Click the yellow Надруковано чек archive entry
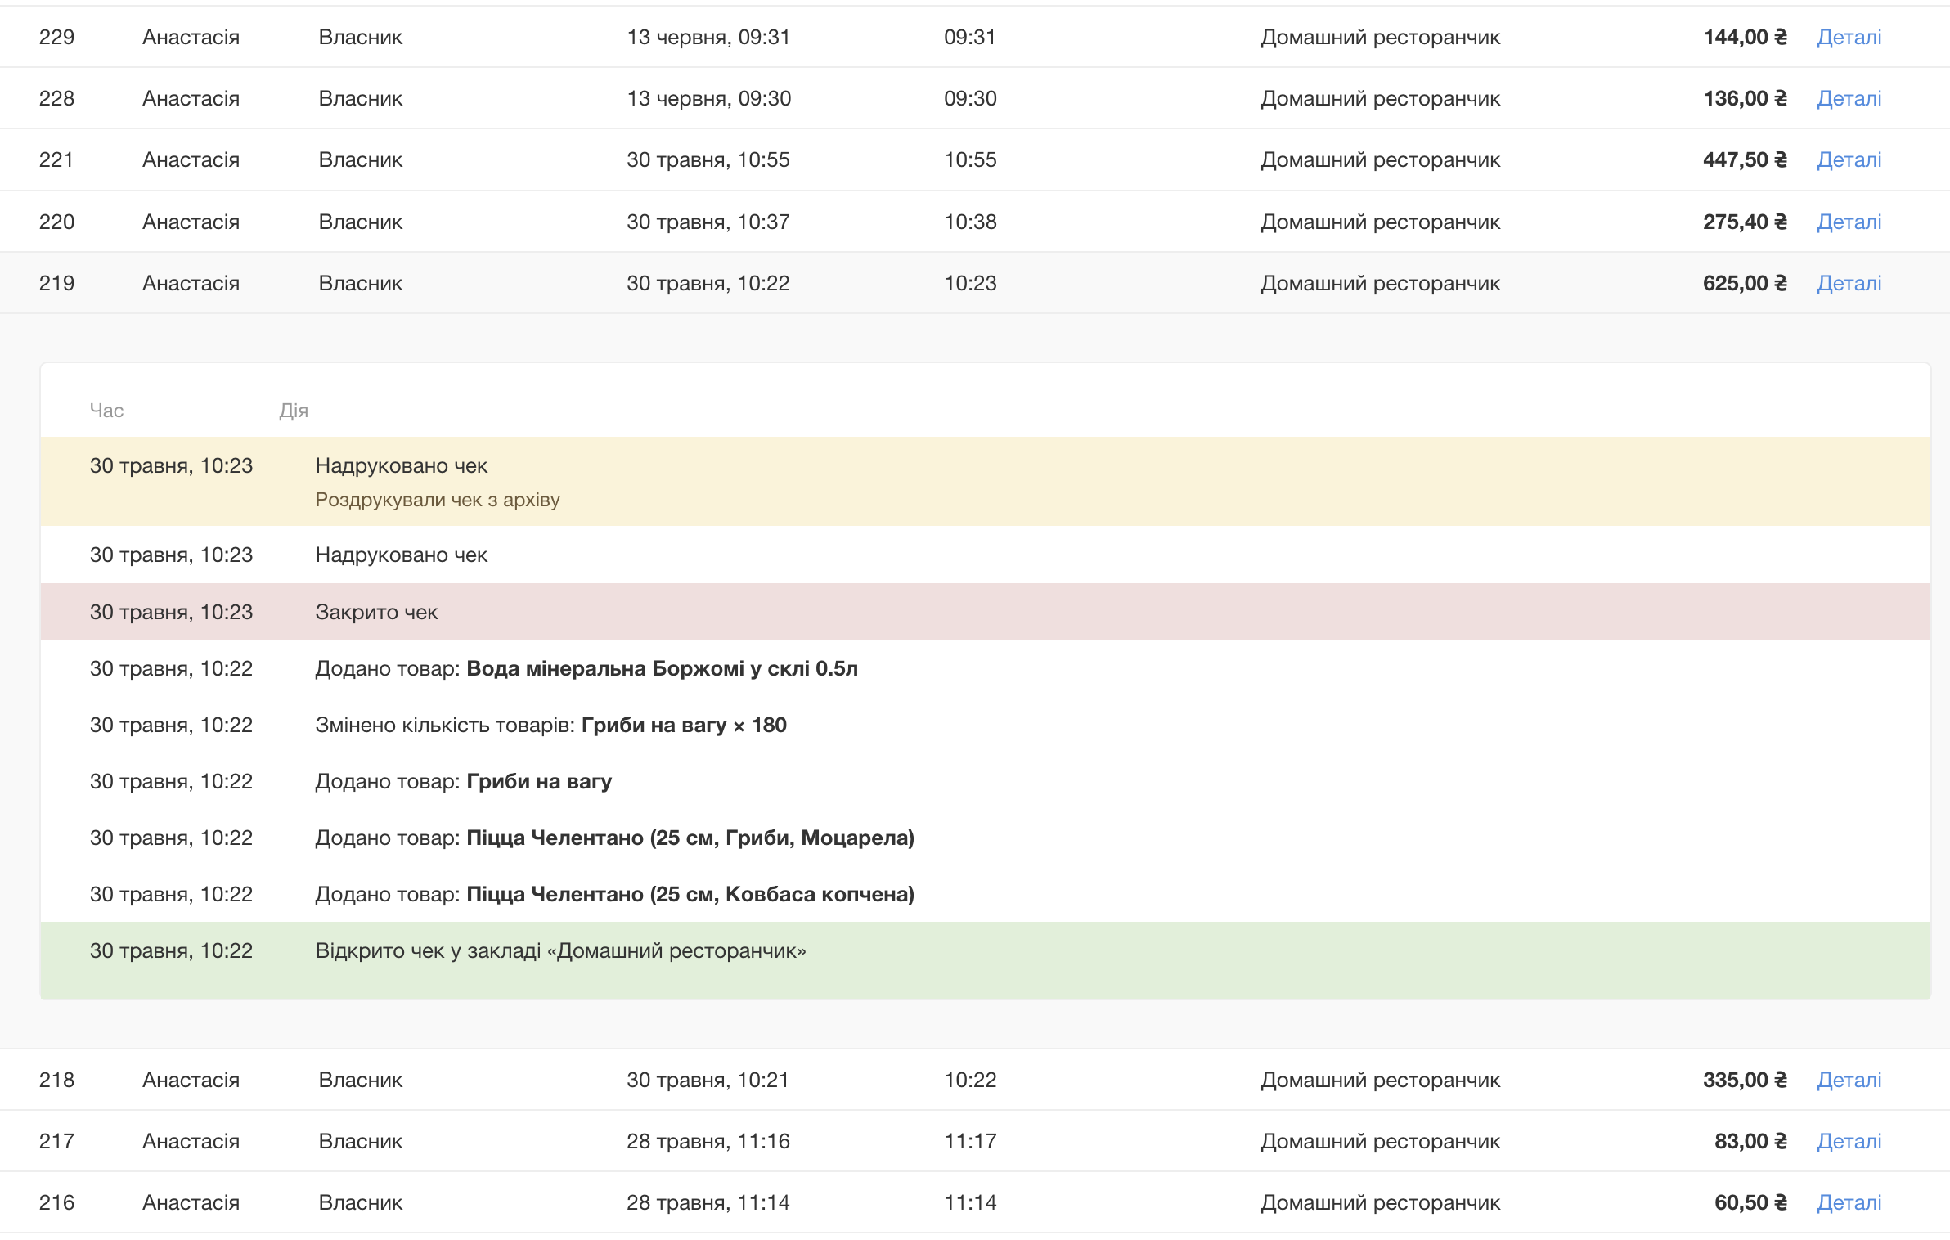The image size is (1950, 1240). click(x=401, y=466)
